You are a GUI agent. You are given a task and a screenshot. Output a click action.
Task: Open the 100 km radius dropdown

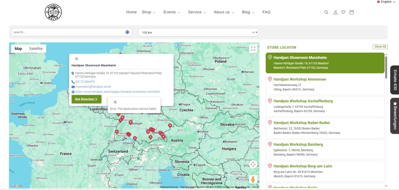click(198, 32)
